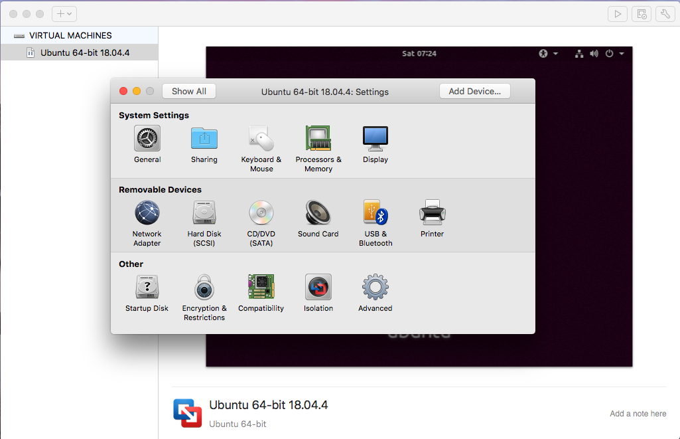Image resolution: width=680 pixels, height=439 pixels.
Task: Open snapshots from library toolbar
Action: coord(642,14)
